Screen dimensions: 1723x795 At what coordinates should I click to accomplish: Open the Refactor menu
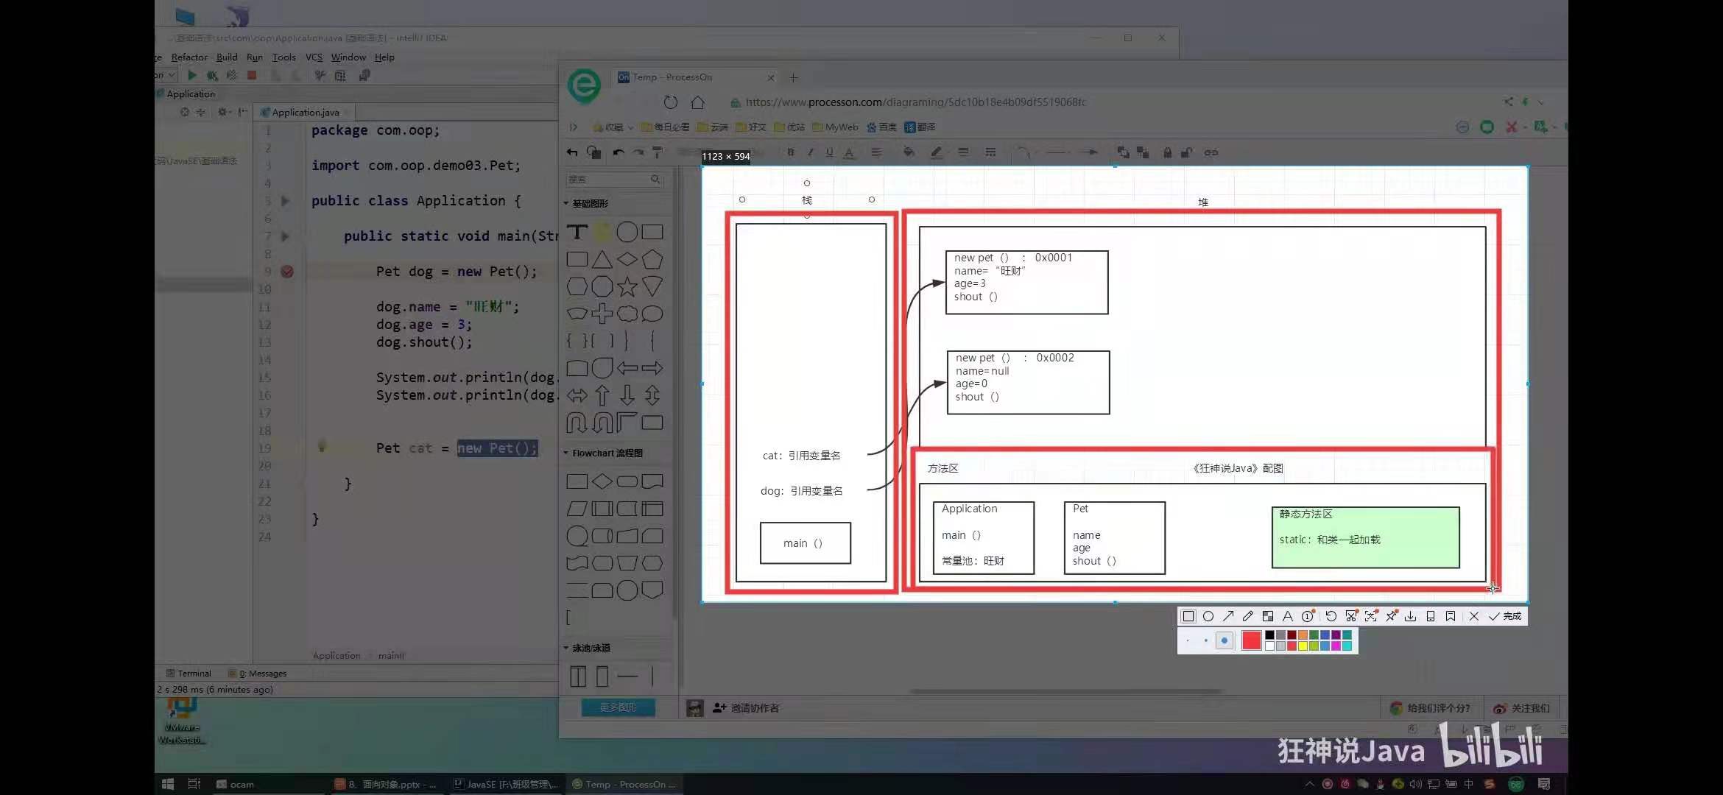click(x=189, y=57)
